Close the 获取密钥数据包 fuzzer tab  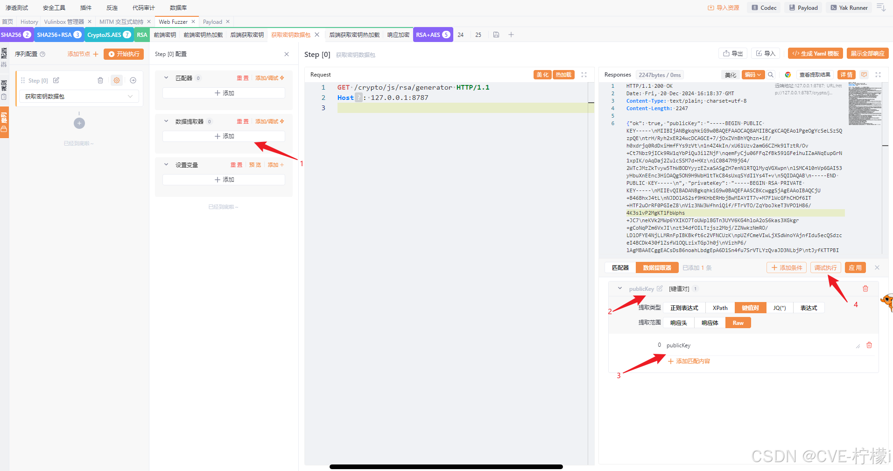317,35
